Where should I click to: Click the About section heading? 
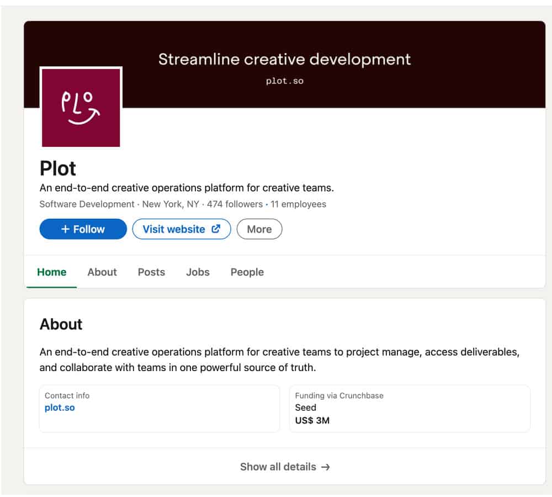point(61,324)
